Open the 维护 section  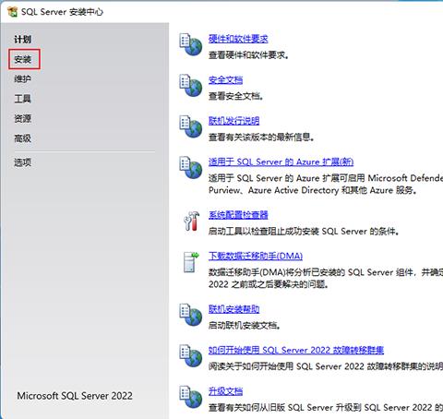pos(23,78)
